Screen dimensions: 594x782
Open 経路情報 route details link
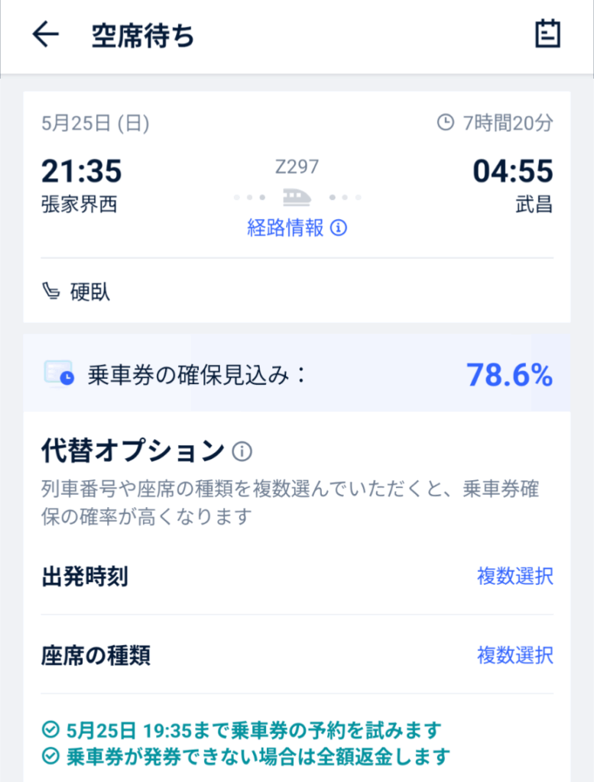click(x=285, y=228)
